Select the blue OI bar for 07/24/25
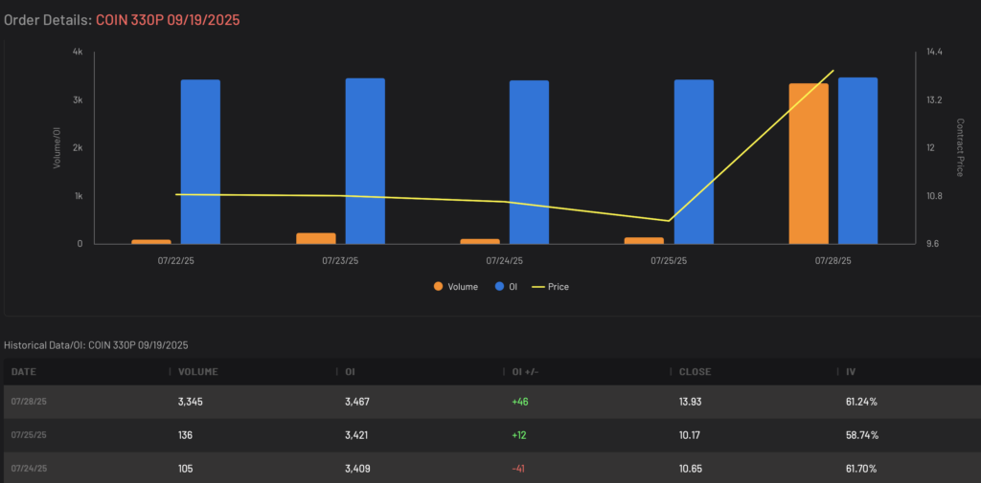Viewport: 981px width, 483px height. point(529,163)
